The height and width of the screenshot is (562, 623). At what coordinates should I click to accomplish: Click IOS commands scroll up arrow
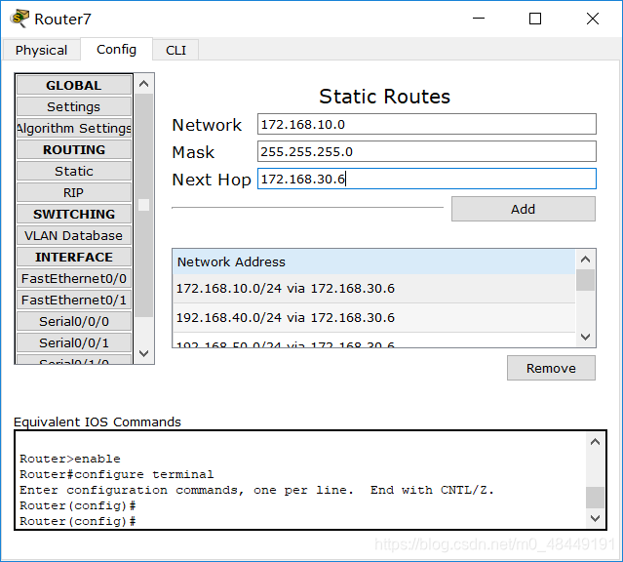click(595, 442)
